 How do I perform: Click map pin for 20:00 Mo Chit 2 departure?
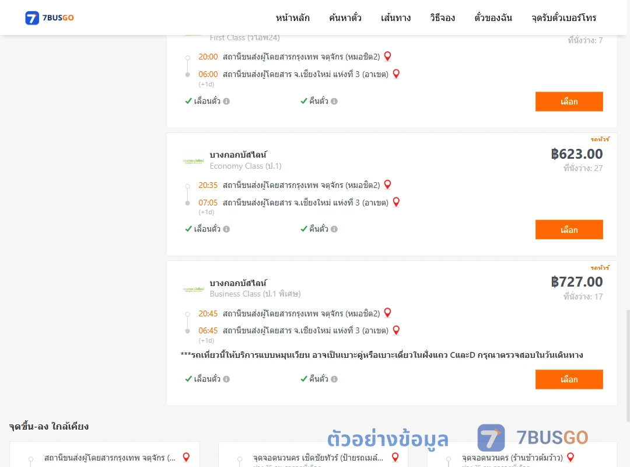point(388,56)
